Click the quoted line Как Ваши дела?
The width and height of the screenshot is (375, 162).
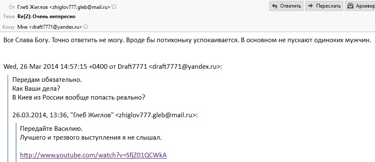tap(36, 89)
